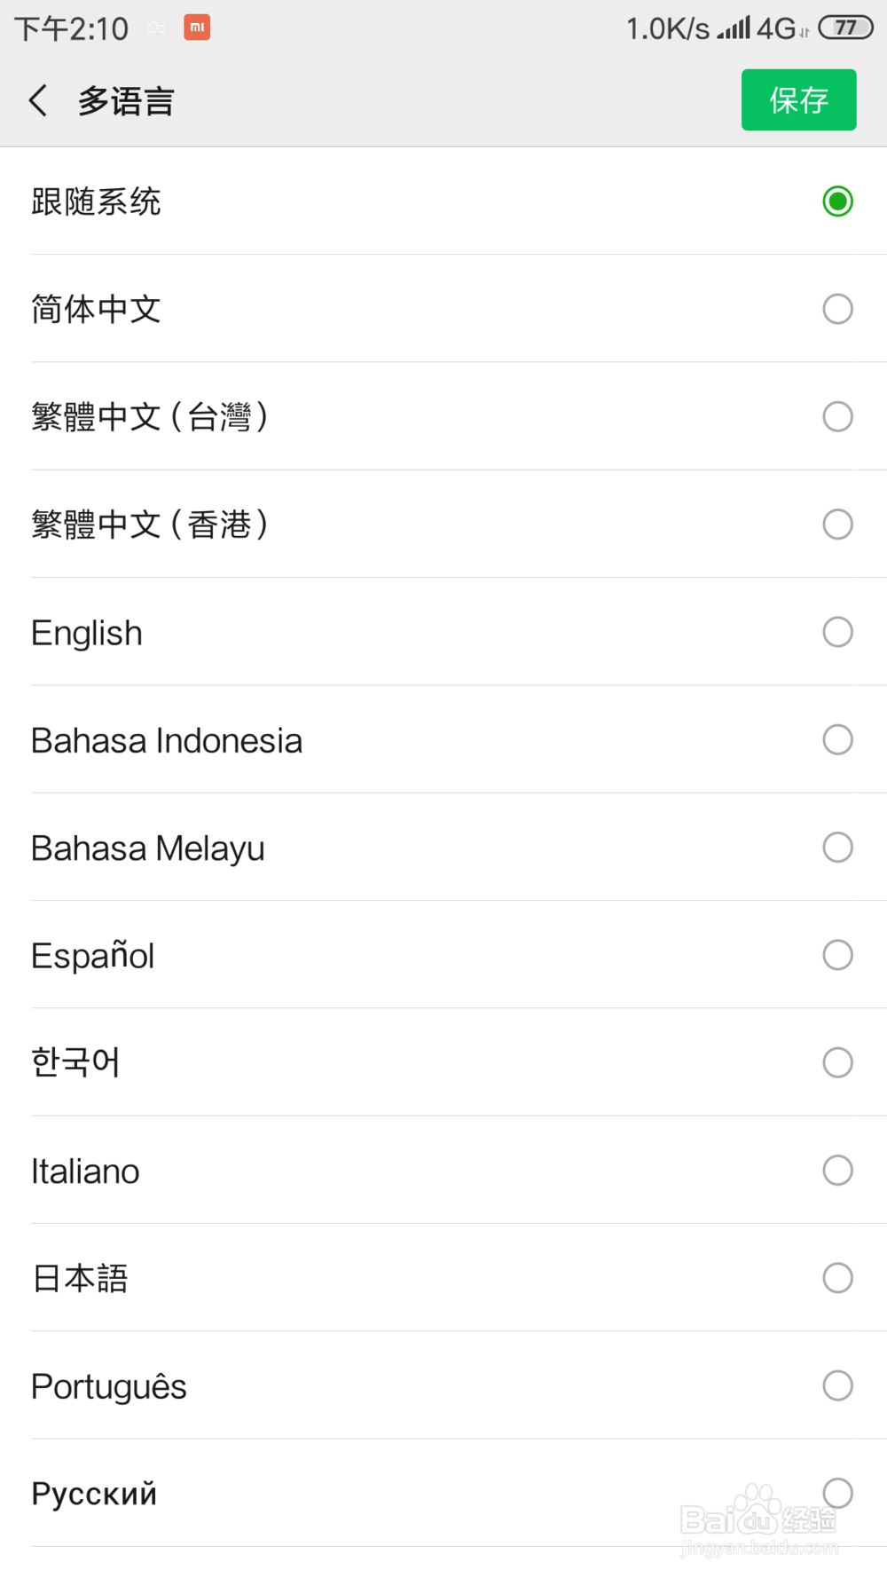Tap the Русский language label
The image size is (887, 1578).
pos(94,1494)
